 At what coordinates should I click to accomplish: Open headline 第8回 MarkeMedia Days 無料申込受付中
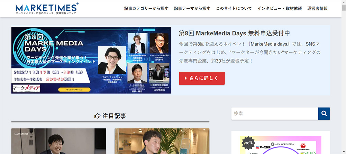[x=234, y=33]
